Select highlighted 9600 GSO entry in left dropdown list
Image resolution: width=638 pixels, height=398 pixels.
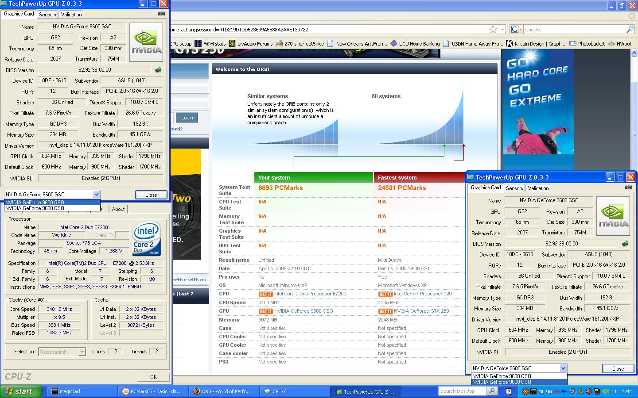pyautogui.click(x=52, y=203)
